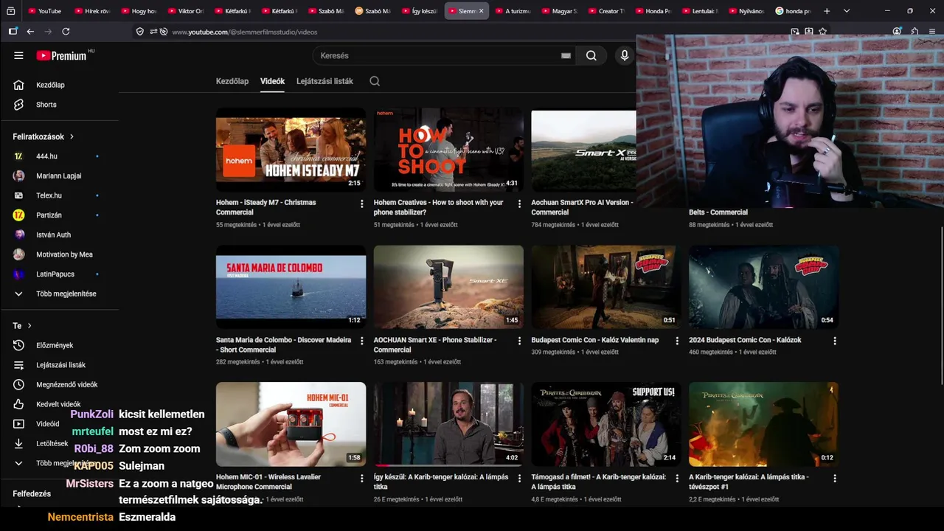Open options menu for Kalóz Valentin nap video
The height and width of the screenshot is (531, 944).
click(x=677, y=341)
